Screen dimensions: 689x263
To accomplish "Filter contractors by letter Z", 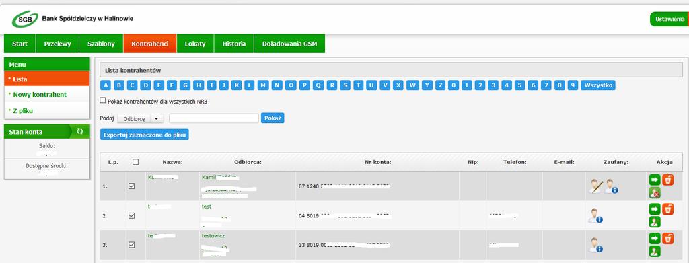I will (x=440, y=85).
